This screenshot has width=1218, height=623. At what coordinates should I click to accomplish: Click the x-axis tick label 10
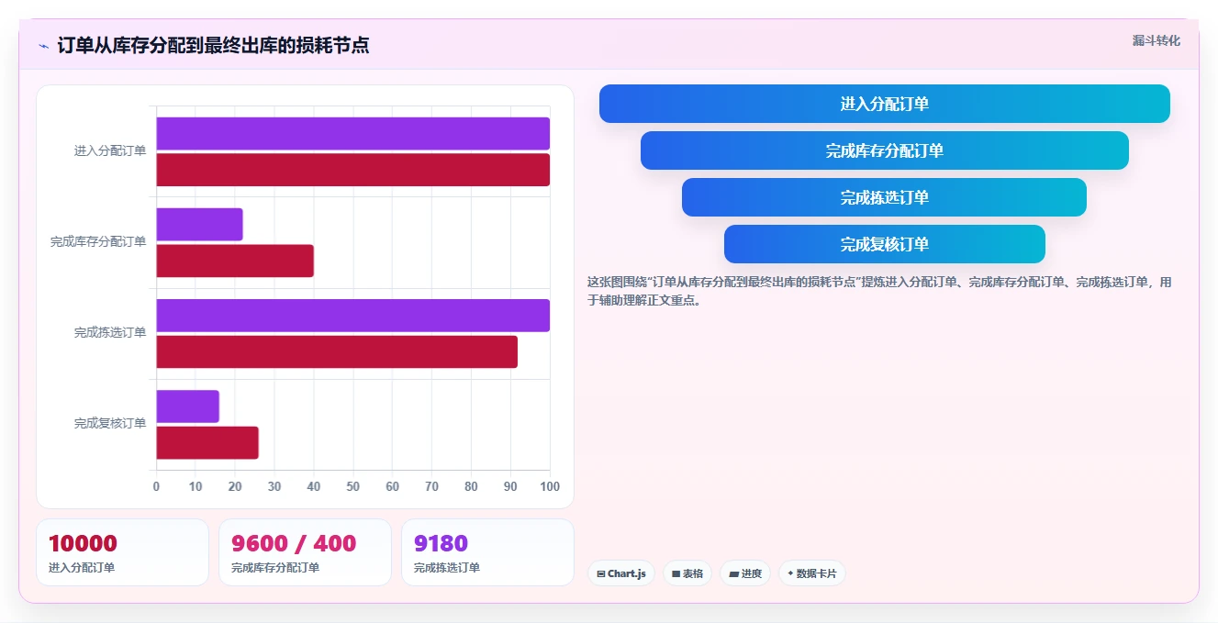pyautogui.click(x=196, y=486)
